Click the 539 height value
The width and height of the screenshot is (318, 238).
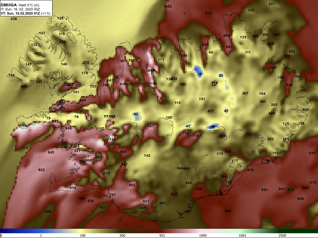pos(199,189)
